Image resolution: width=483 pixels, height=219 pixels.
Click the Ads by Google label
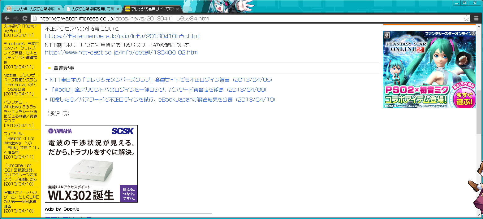(x=62, y=209)
